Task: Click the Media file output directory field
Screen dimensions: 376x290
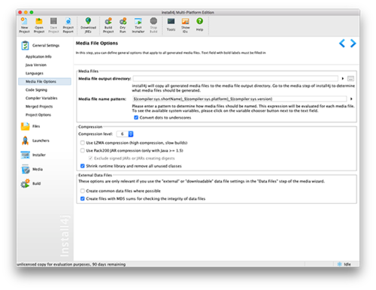Action: pyautogui.click(x=235, y=79)
